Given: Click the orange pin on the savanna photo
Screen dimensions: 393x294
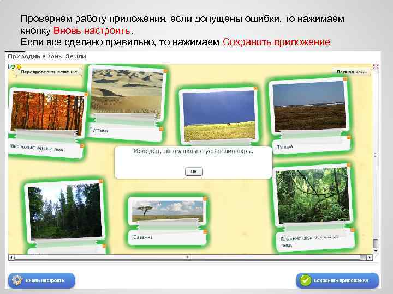Looking at the screenshot, I should [x=205, y=199].
